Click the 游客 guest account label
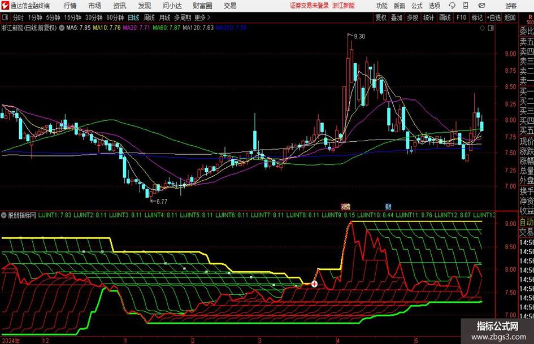Viewport: 534px width, 344px height. (x=511, y=6)
